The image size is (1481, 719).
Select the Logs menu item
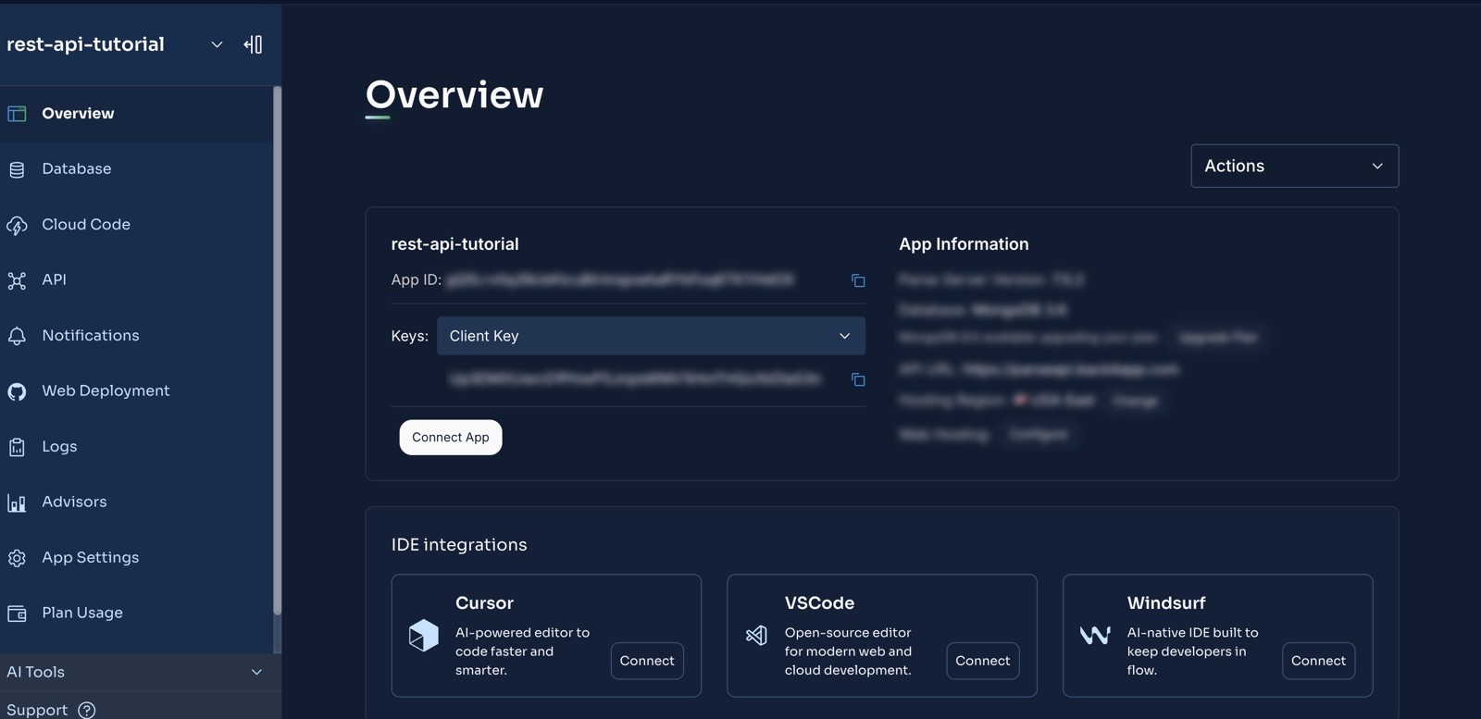[x=137, y=447]
